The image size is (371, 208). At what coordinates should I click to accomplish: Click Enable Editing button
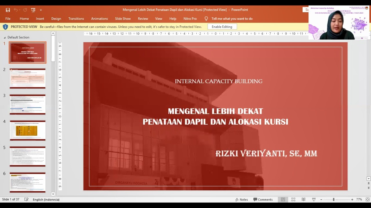[x=222, y=27]
